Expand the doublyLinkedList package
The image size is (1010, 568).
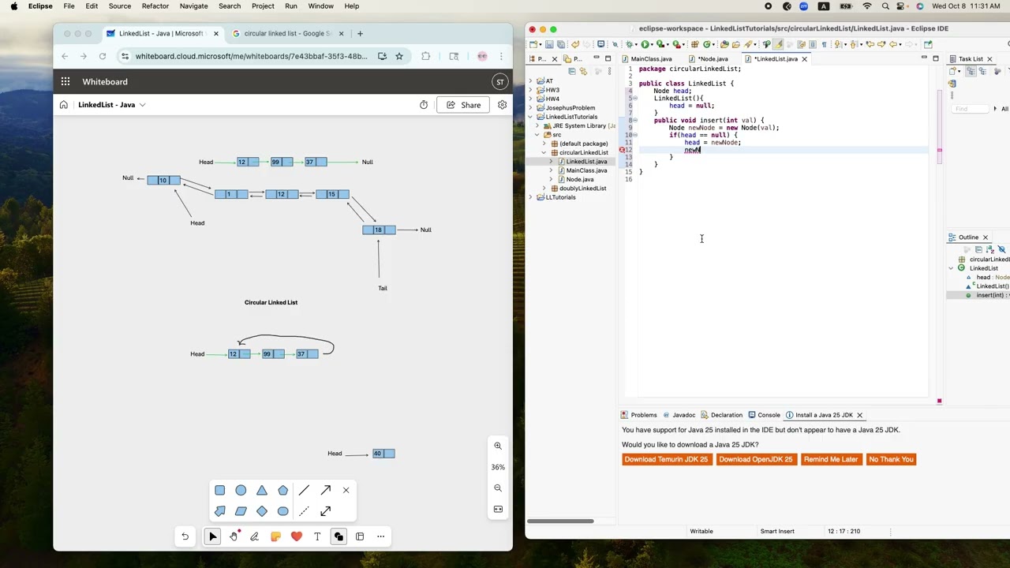pos(544,189)
